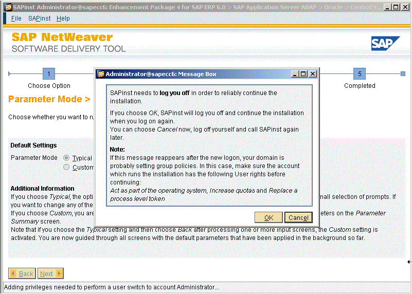Image resolution: width=412 pixels, height=294 pixels.
Task: Close the Message Box dialog
Action: (312, 74)
